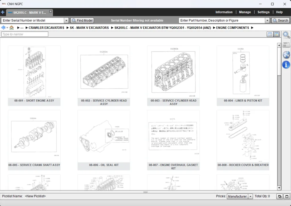Go to the home catalog icon
291x206 pixels.
11,28
